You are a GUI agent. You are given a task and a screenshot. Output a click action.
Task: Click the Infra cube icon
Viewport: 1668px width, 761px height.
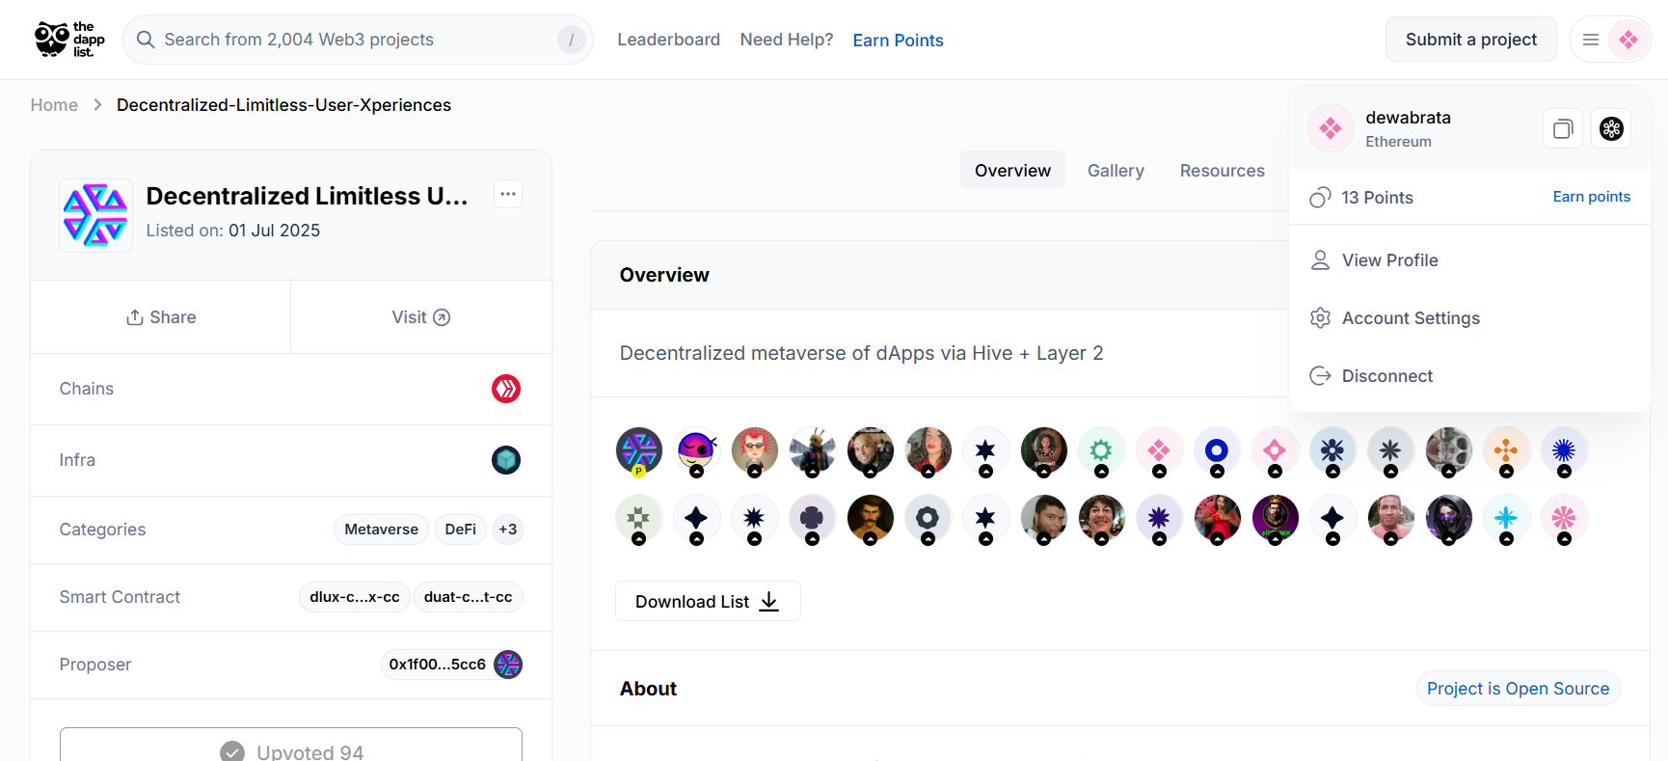click(x=506, y=460)
